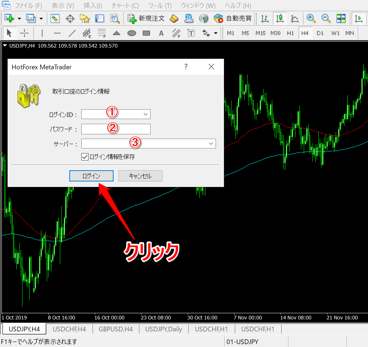368x347 pixels.
Task: Switch to MN timeframe
Action: [350, 33]
